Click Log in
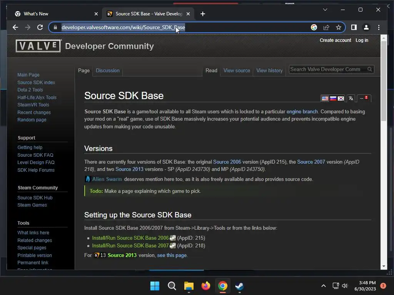The width and height of the screenshot is (394, 295). 362,40
